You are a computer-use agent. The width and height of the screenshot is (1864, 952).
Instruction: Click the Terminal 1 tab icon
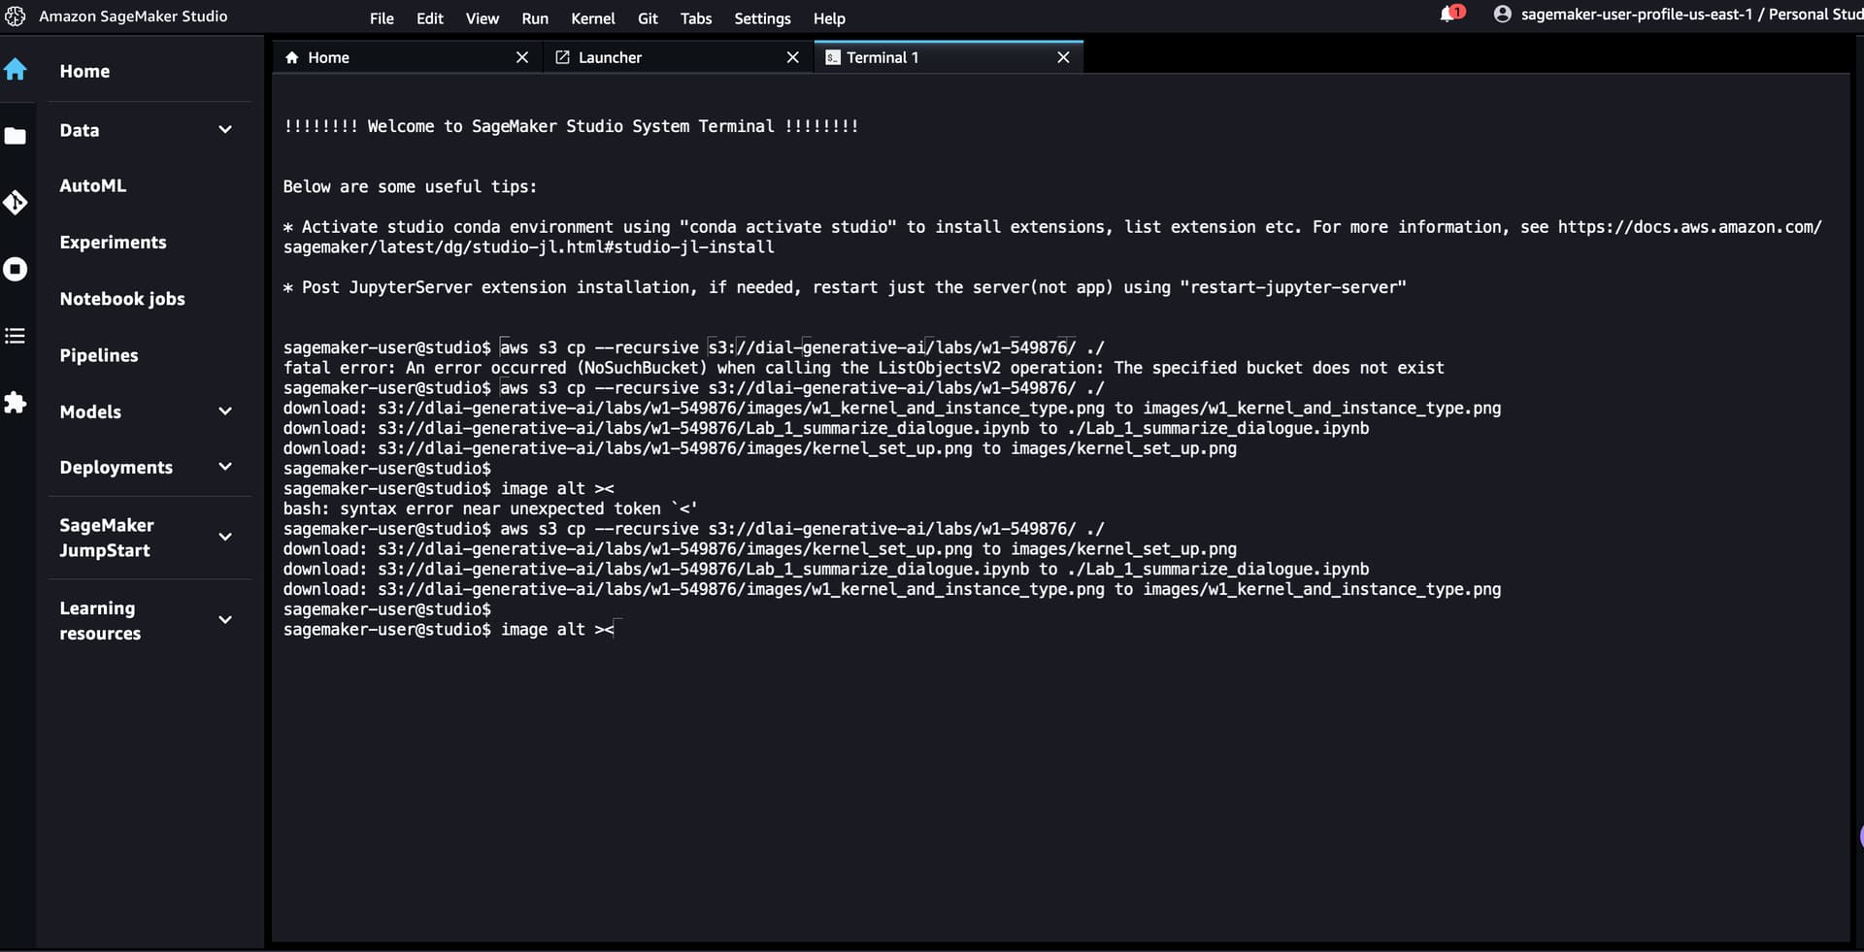click(x=832, y=57)
